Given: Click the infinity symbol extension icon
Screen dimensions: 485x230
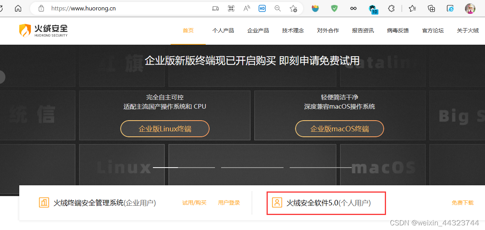Looking at the screenshot, I should (353, 8).
